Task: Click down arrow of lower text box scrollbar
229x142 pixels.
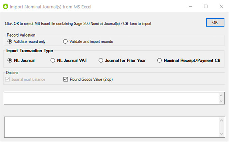Action: pyautogui.click(x=221, y=134)
